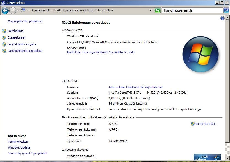Click the genuine Microsoft badge at bottom right
230x162 pixels.
coord(207,158)
